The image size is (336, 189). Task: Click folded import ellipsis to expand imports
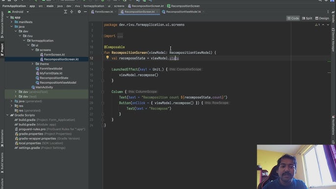(120, 36)
